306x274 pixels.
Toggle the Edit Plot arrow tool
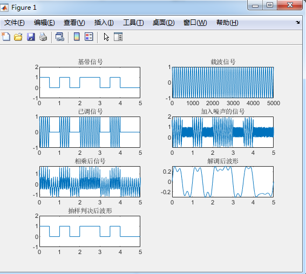pyautogui.click(x=106, y=37)
